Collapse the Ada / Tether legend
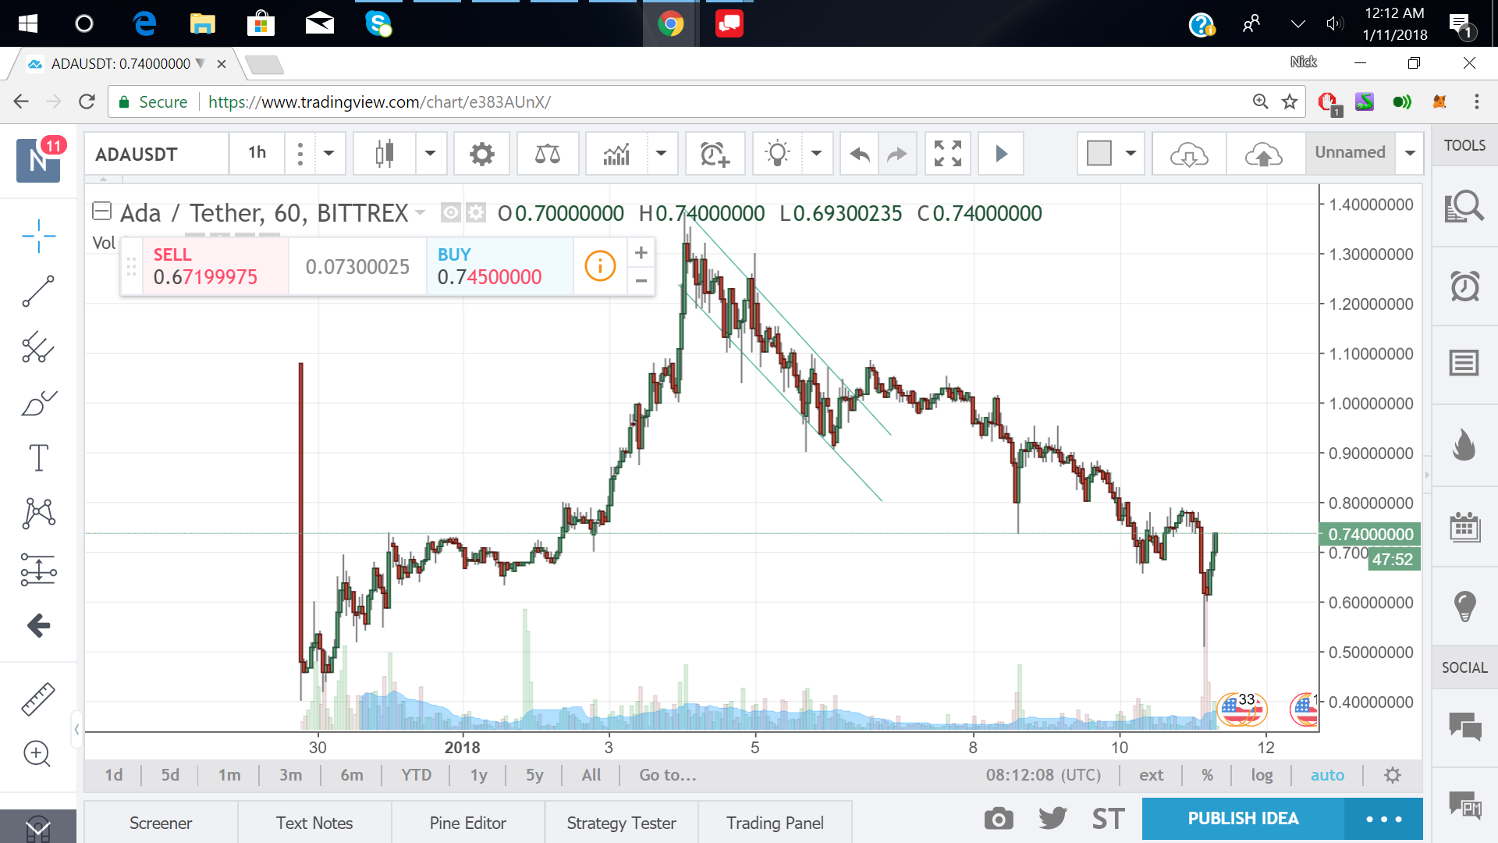Viewport: 1498px width, 843px height. [101, 212]
